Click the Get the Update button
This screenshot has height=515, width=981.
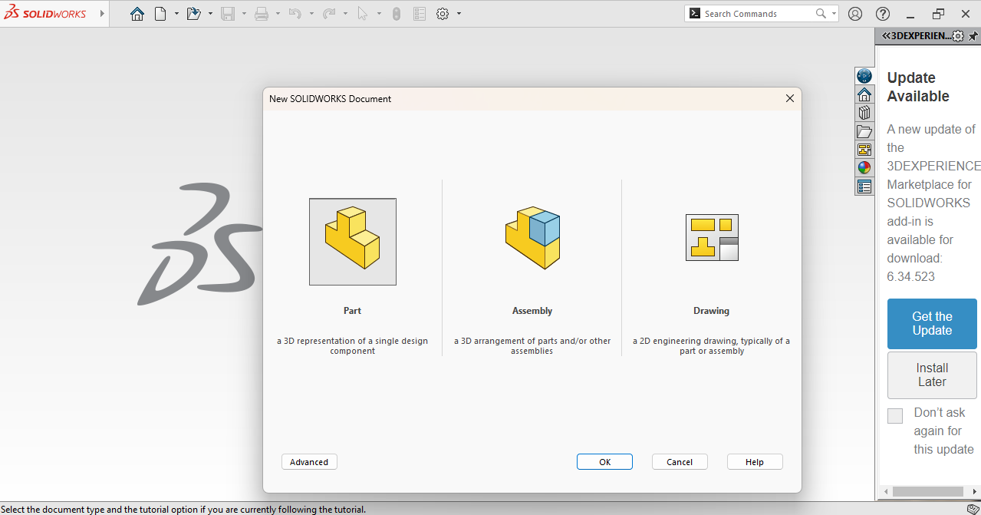[x=932, y=324]
